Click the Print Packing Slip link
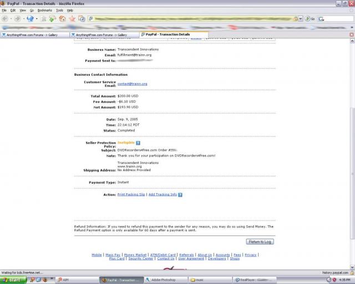 [131, 194]
